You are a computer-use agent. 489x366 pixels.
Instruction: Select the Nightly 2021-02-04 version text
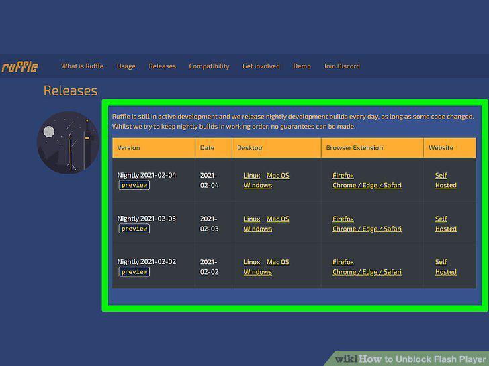(146, 175)
